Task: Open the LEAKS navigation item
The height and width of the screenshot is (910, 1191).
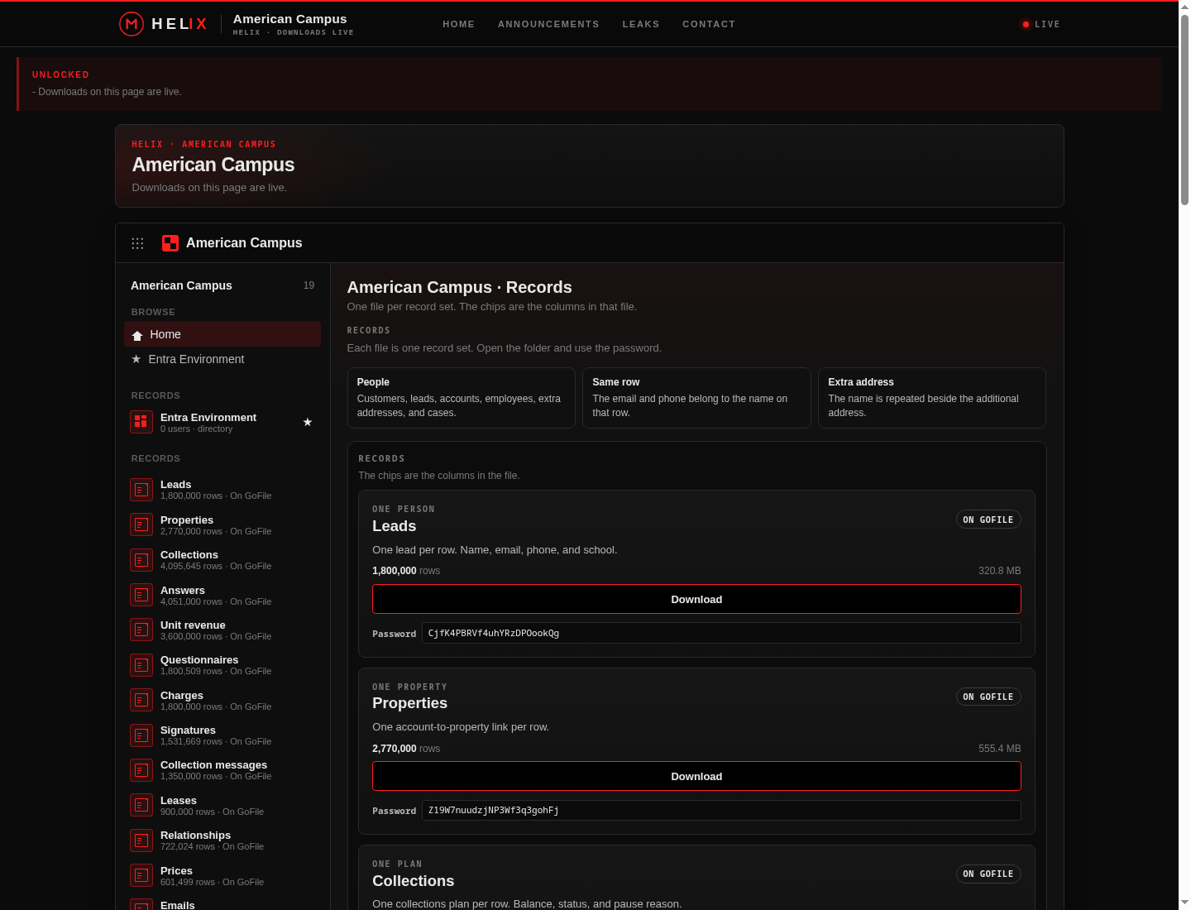Action: click(x=641, y=24)
